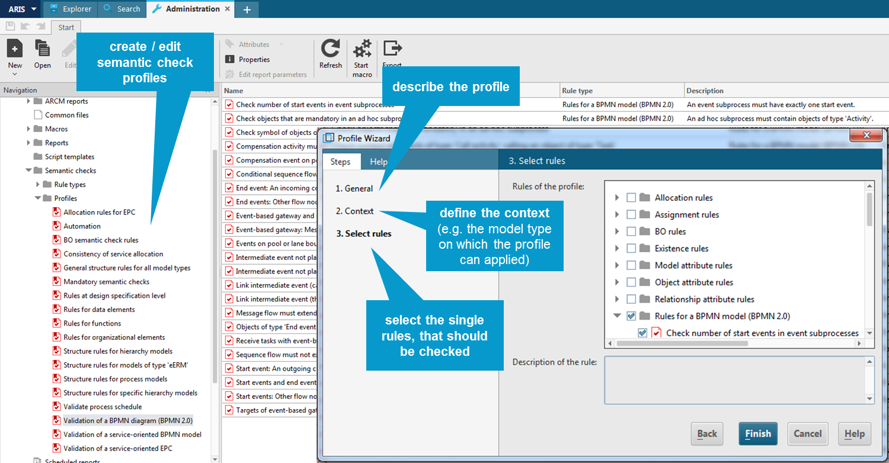The image size is (889, 463).
Task: Click the Open toolbar icon
Action: point(42,49)
